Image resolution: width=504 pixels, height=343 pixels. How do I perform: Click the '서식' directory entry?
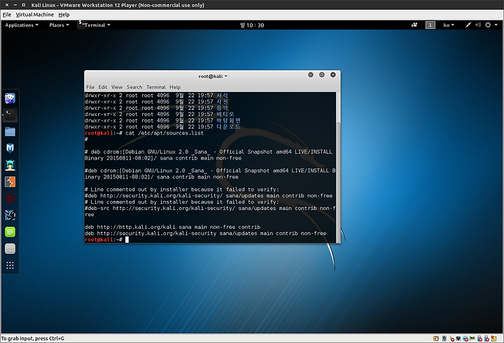pos(222,95)
